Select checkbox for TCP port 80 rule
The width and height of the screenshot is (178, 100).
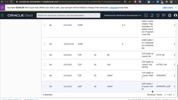44,55
